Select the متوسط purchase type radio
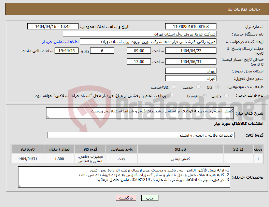 (x=204, y=95)
